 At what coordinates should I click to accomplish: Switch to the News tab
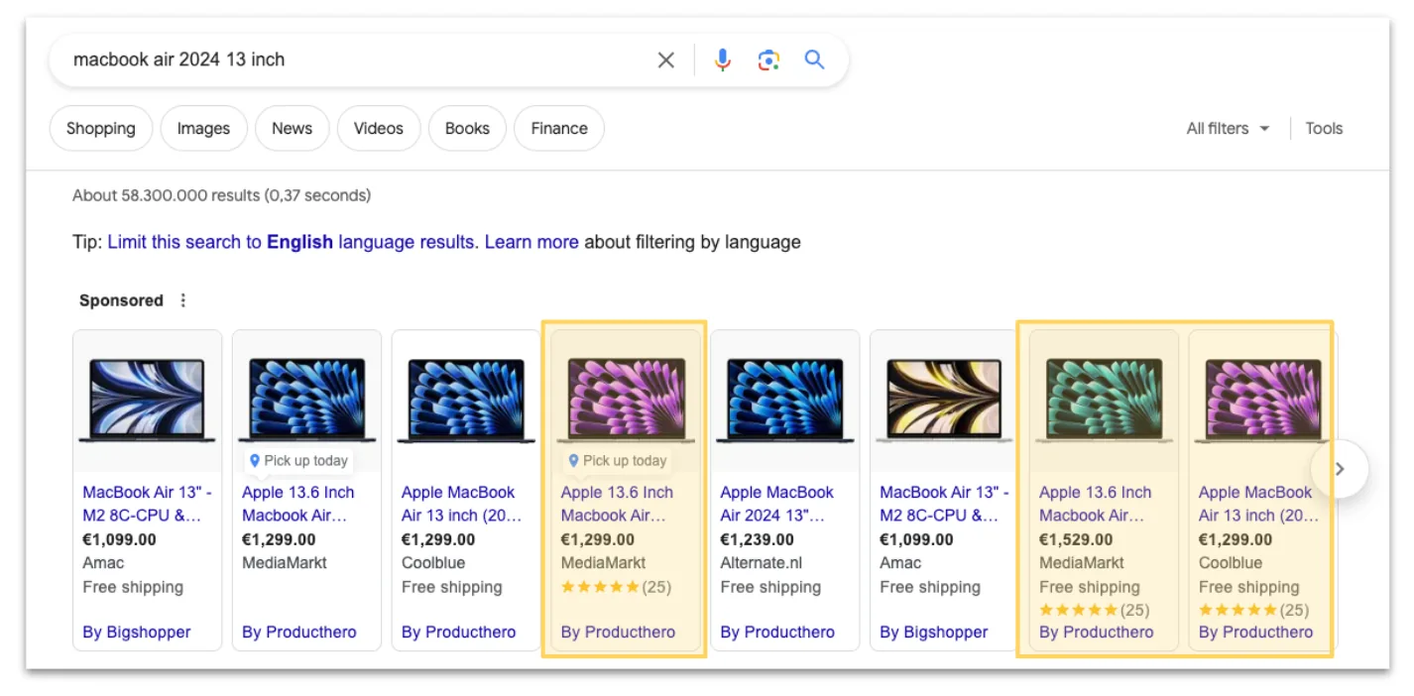[x=292, y=128]
